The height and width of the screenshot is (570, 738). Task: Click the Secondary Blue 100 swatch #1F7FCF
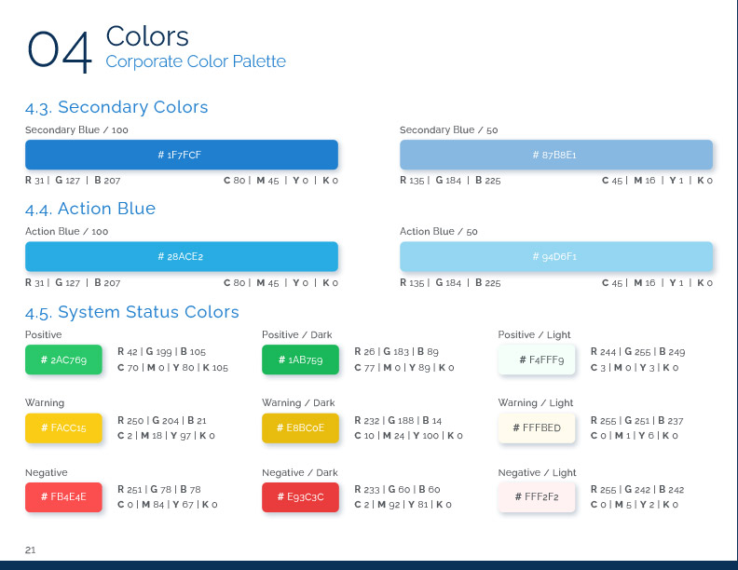point(181,155)
